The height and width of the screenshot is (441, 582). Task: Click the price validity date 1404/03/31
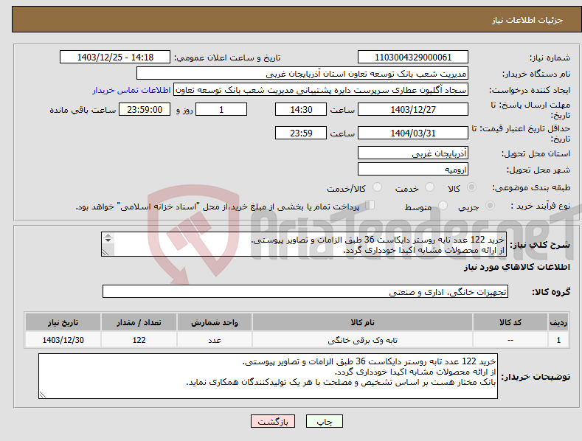point(413,133)
